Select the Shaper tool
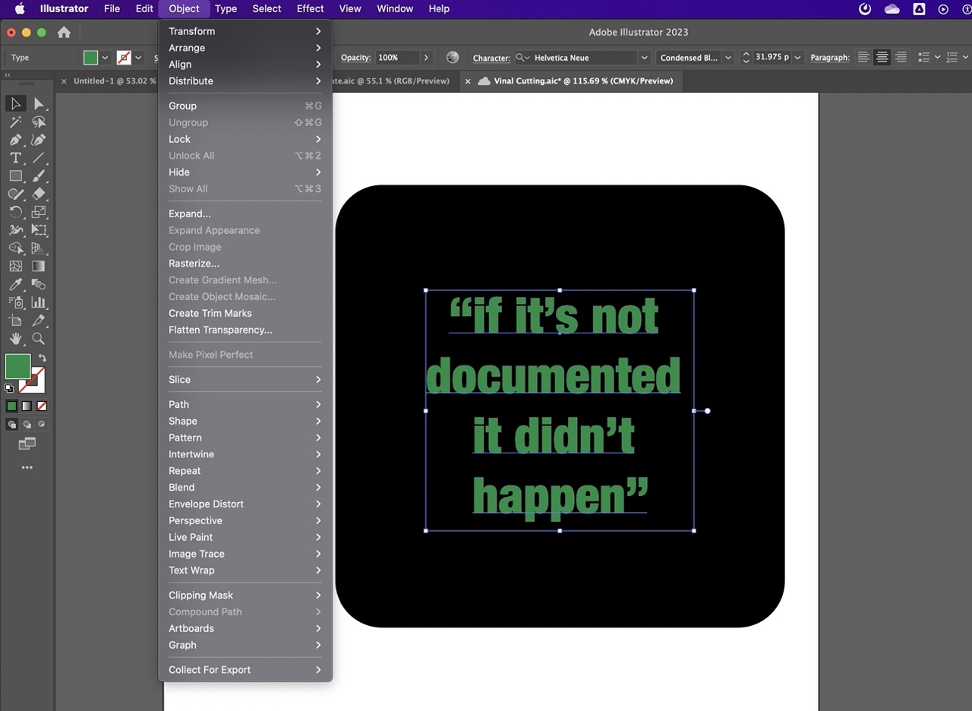This screenshot has height=711, width=972. (x=15, y=194)
